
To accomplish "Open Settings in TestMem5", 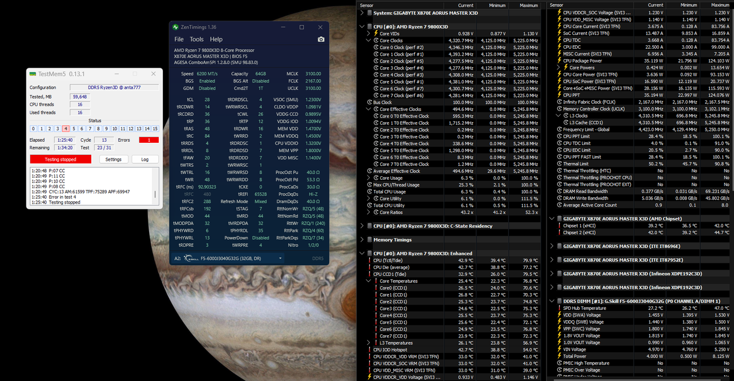I will (114, 160).
